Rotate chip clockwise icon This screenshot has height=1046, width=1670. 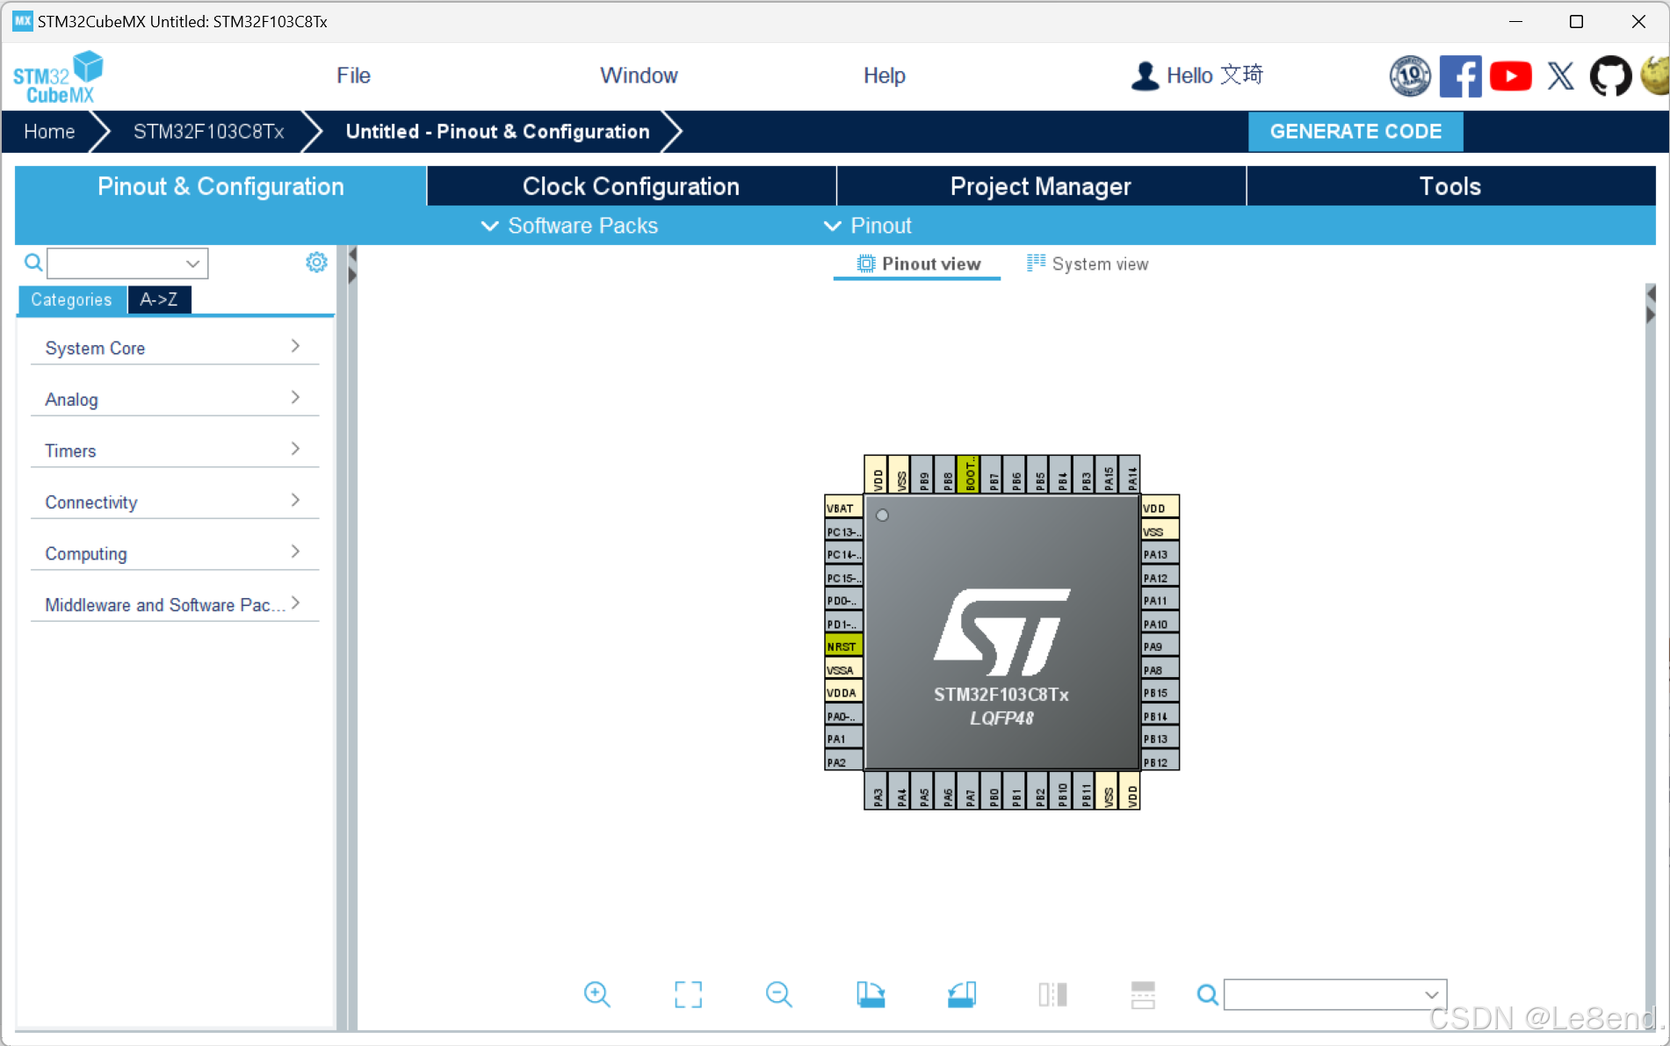tap(871, 994)
